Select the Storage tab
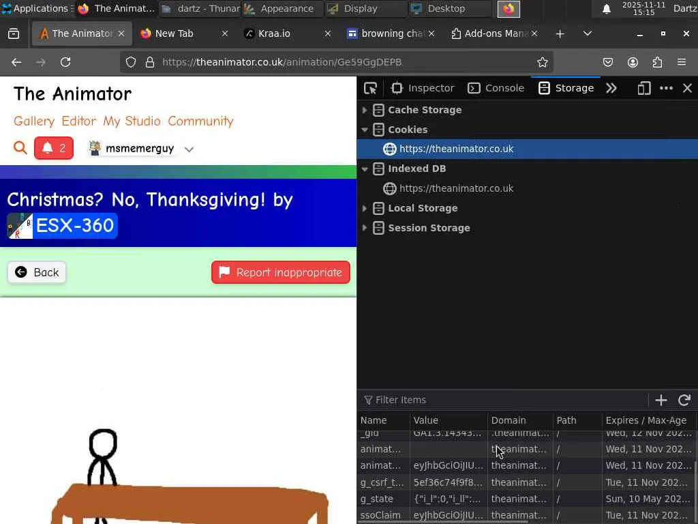This screenshot has height=524, width=698. tap(566, 88)
